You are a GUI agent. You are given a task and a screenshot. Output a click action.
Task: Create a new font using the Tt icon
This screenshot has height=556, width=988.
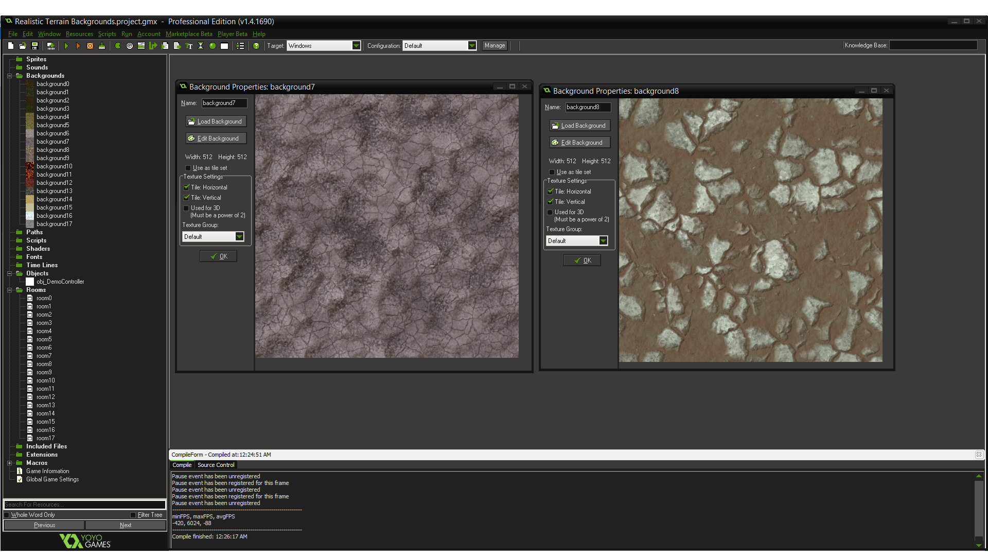(x=189, y=45)
